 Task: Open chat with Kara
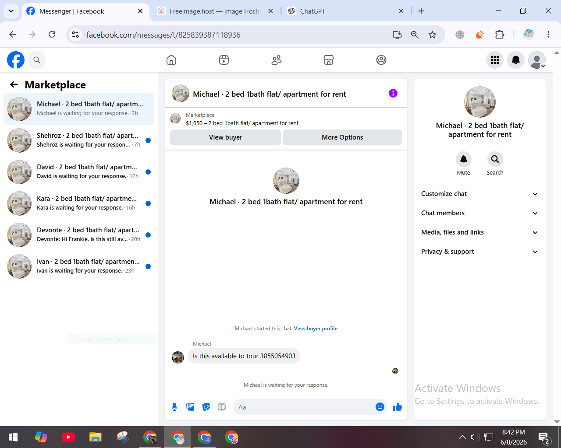click(79, 203)
